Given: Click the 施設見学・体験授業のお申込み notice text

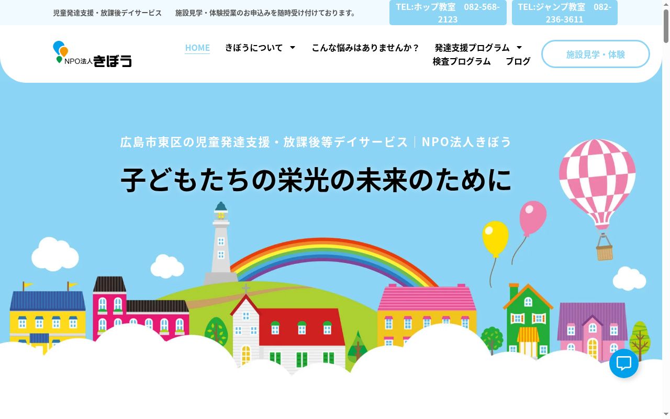Looking at the screenshot, I should click(x=265, y=13).
